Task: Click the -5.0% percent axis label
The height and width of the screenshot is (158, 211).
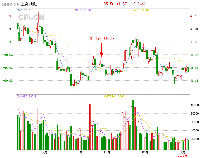Action: pyautogui.click(x=7, y=42)
